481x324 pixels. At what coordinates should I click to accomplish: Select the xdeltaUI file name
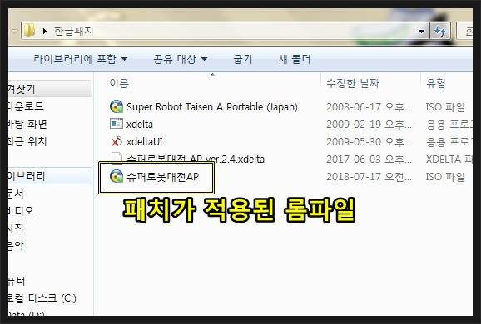pyautogui.click(x=145, y=142)
